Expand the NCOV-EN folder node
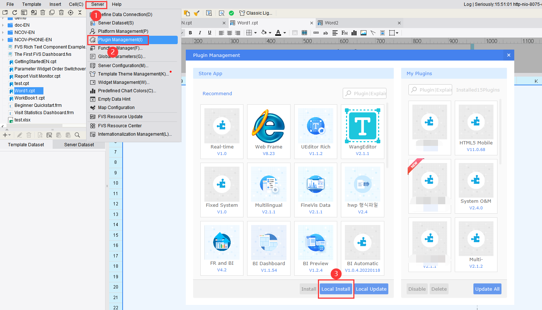Image resolution: width=542 pixels, height=310 pixels. tap(3, 32)
